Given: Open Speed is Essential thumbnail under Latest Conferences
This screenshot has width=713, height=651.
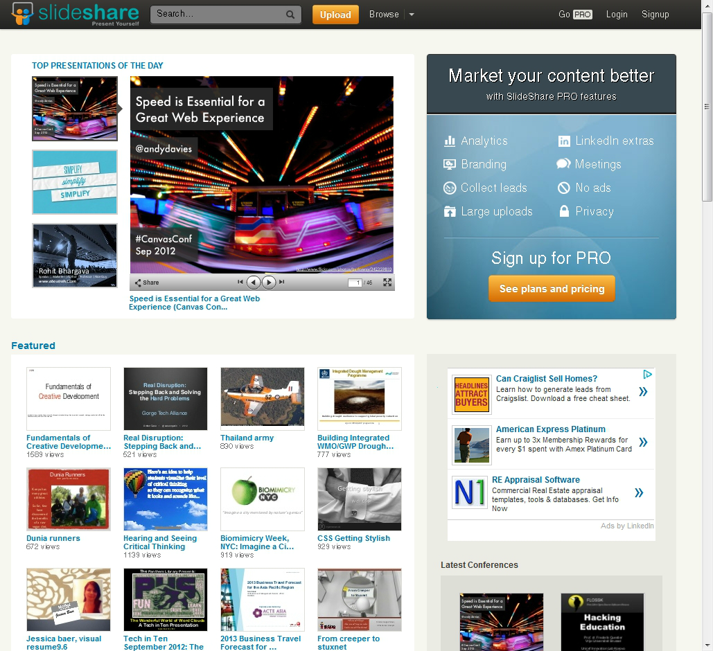Looking at the screenshot, I should click(502, 622).
